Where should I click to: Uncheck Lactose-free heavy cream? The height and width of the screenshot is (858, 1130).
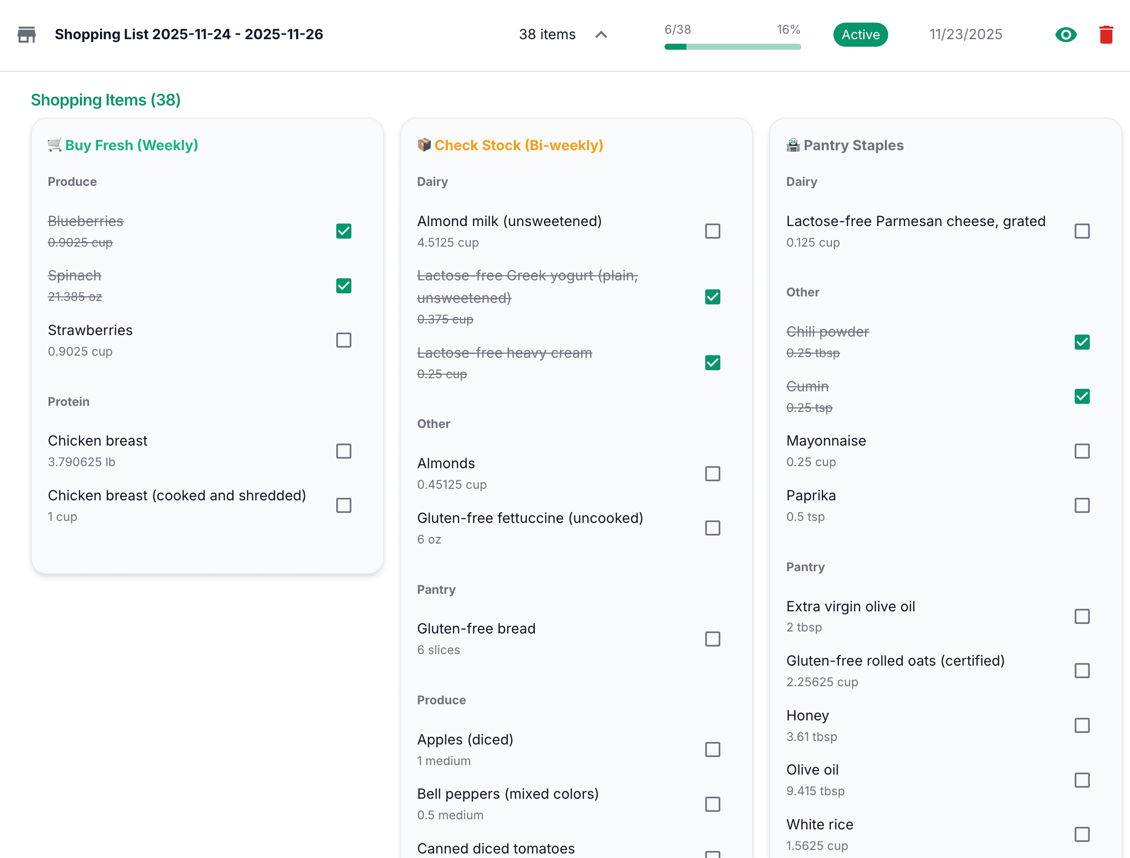click(712, 363)
